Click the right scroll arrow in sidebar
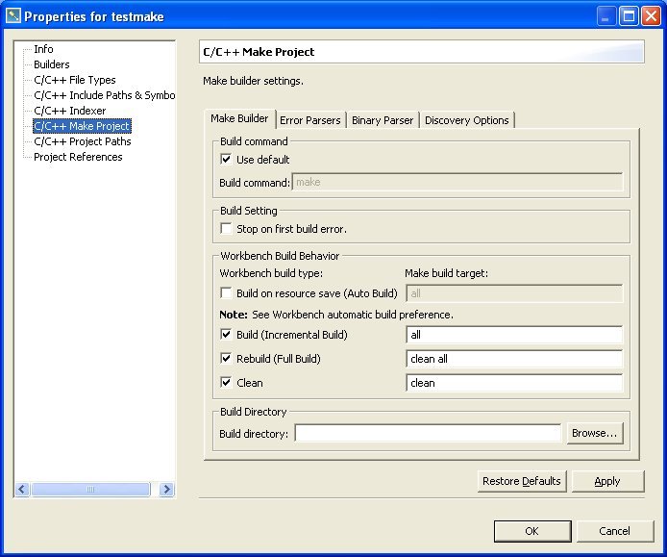Screen dimensions: 667x557 [x=166, y=490]
